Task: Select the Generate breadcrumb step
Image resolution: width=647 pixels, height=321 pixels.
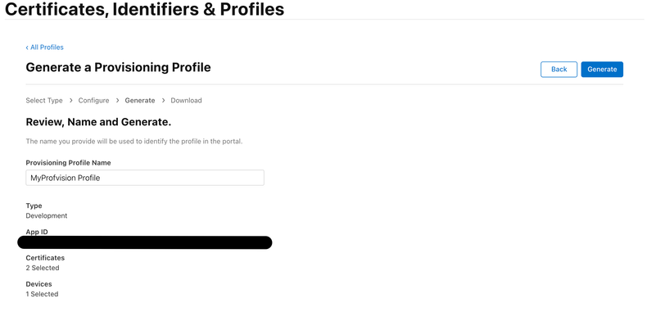Action: [x=140, y=100]
